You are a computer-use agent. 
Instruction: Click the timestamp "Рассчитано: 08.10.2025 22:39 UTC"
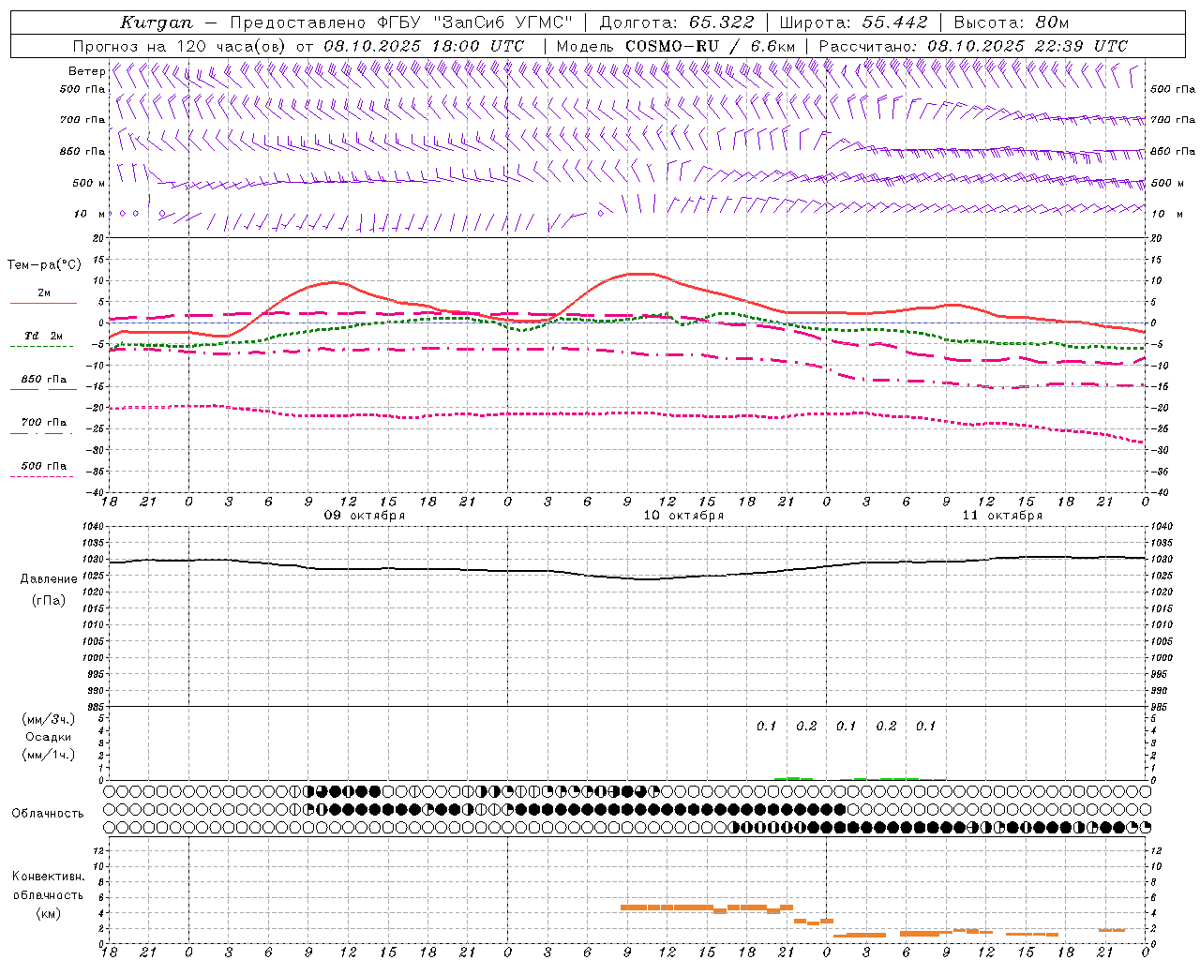coord(974,46)
